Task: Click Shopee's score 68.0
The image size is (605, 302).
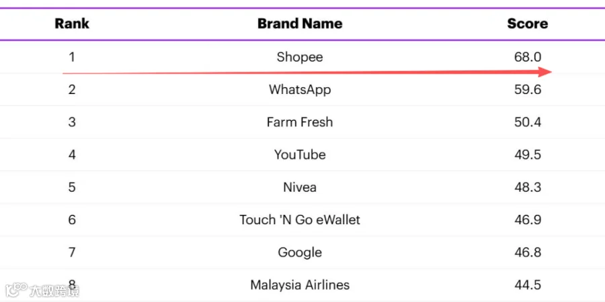Action: tap(528, 58)
